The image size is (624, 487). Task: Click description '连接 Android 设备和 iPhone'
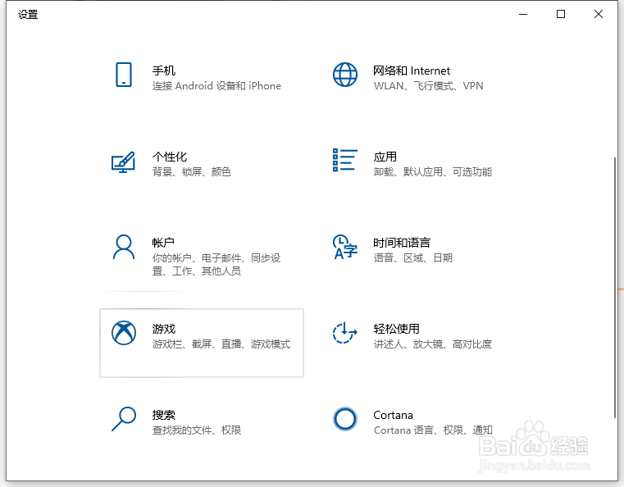[x=216, y=86]
